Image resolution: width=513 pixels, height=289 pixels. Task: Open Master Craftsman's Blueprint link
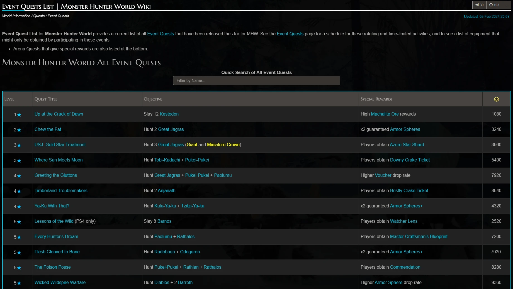coord(419,236)
